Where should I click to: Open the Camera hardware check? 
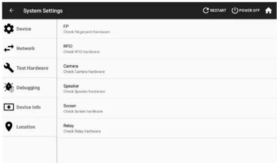pyautogui.click(x=167, y=69)
